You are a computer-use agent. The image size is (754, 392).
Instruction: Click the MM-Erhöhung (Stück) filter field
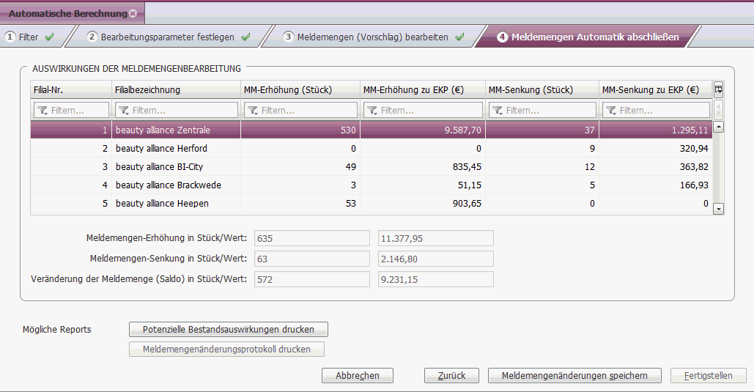[300, 110]
